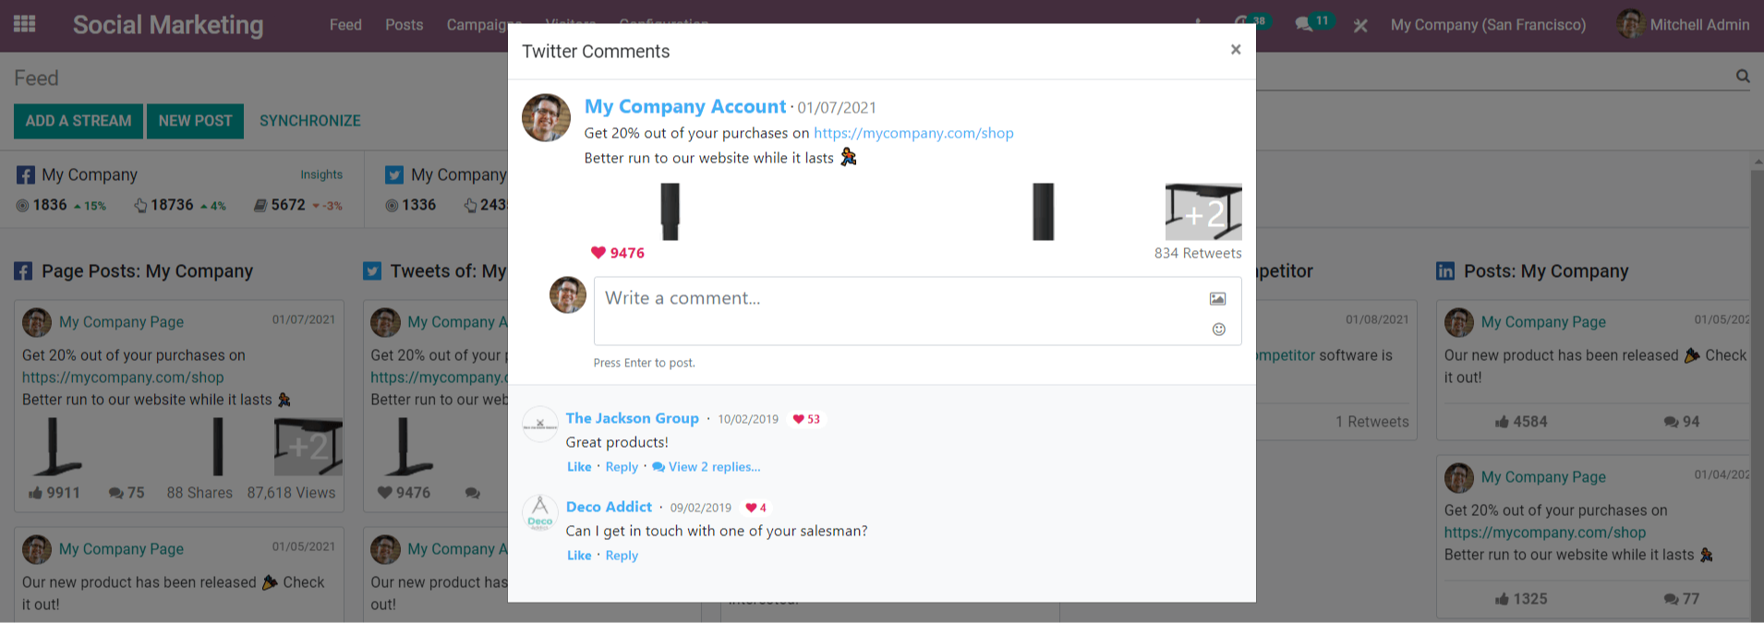Click the search magnifier icon in Feed
1764x623 pixels.
tap(1742, 77)
